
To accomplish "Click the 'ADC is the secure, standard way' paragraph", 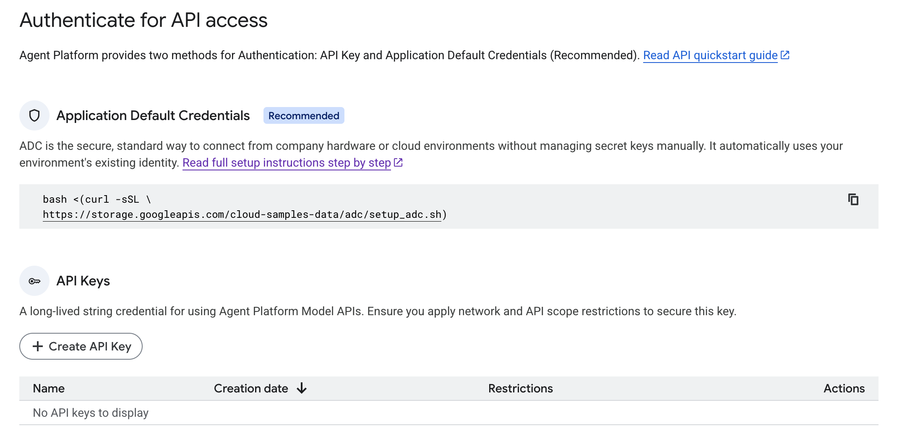I will tap(431, 154).
